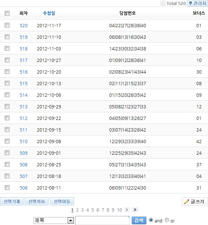Click the 당첨번호 column header
This screenshot has width=208, height=225.
click(128, 13)
